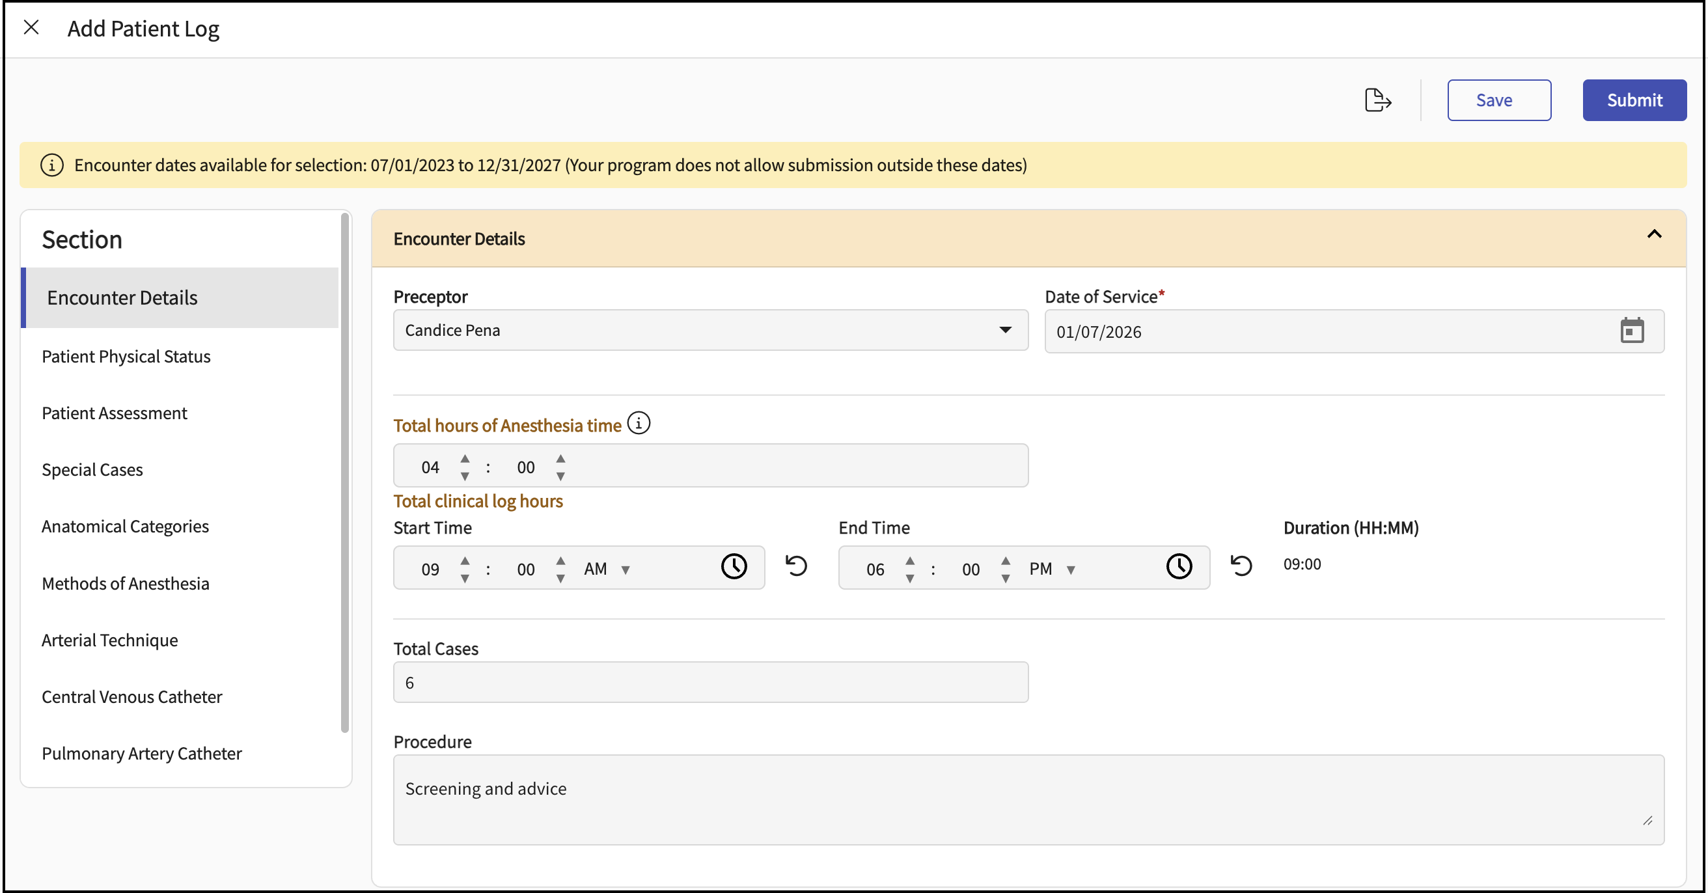Submit the patient log
This screenshot has height=893, width=1708.
tap(1634, 100)
